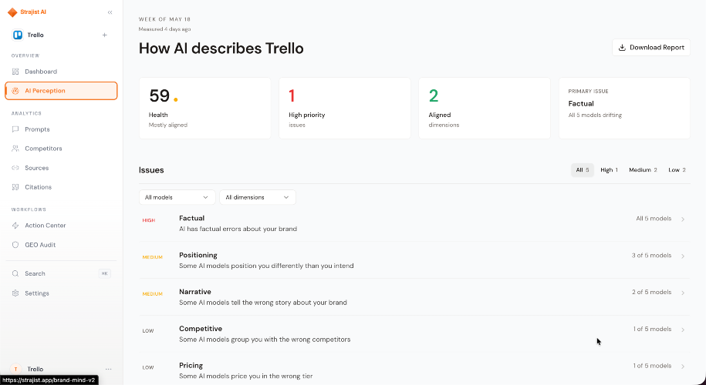Click the GEO Audit shield icon
Image resolution: width=706 pixels, height=385 pixels.
tap(15, 245)
